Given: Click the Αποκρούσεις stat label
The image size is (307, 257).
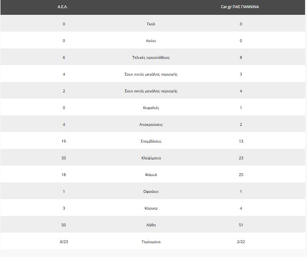Looking at the screenshot, I should [151, 124].
